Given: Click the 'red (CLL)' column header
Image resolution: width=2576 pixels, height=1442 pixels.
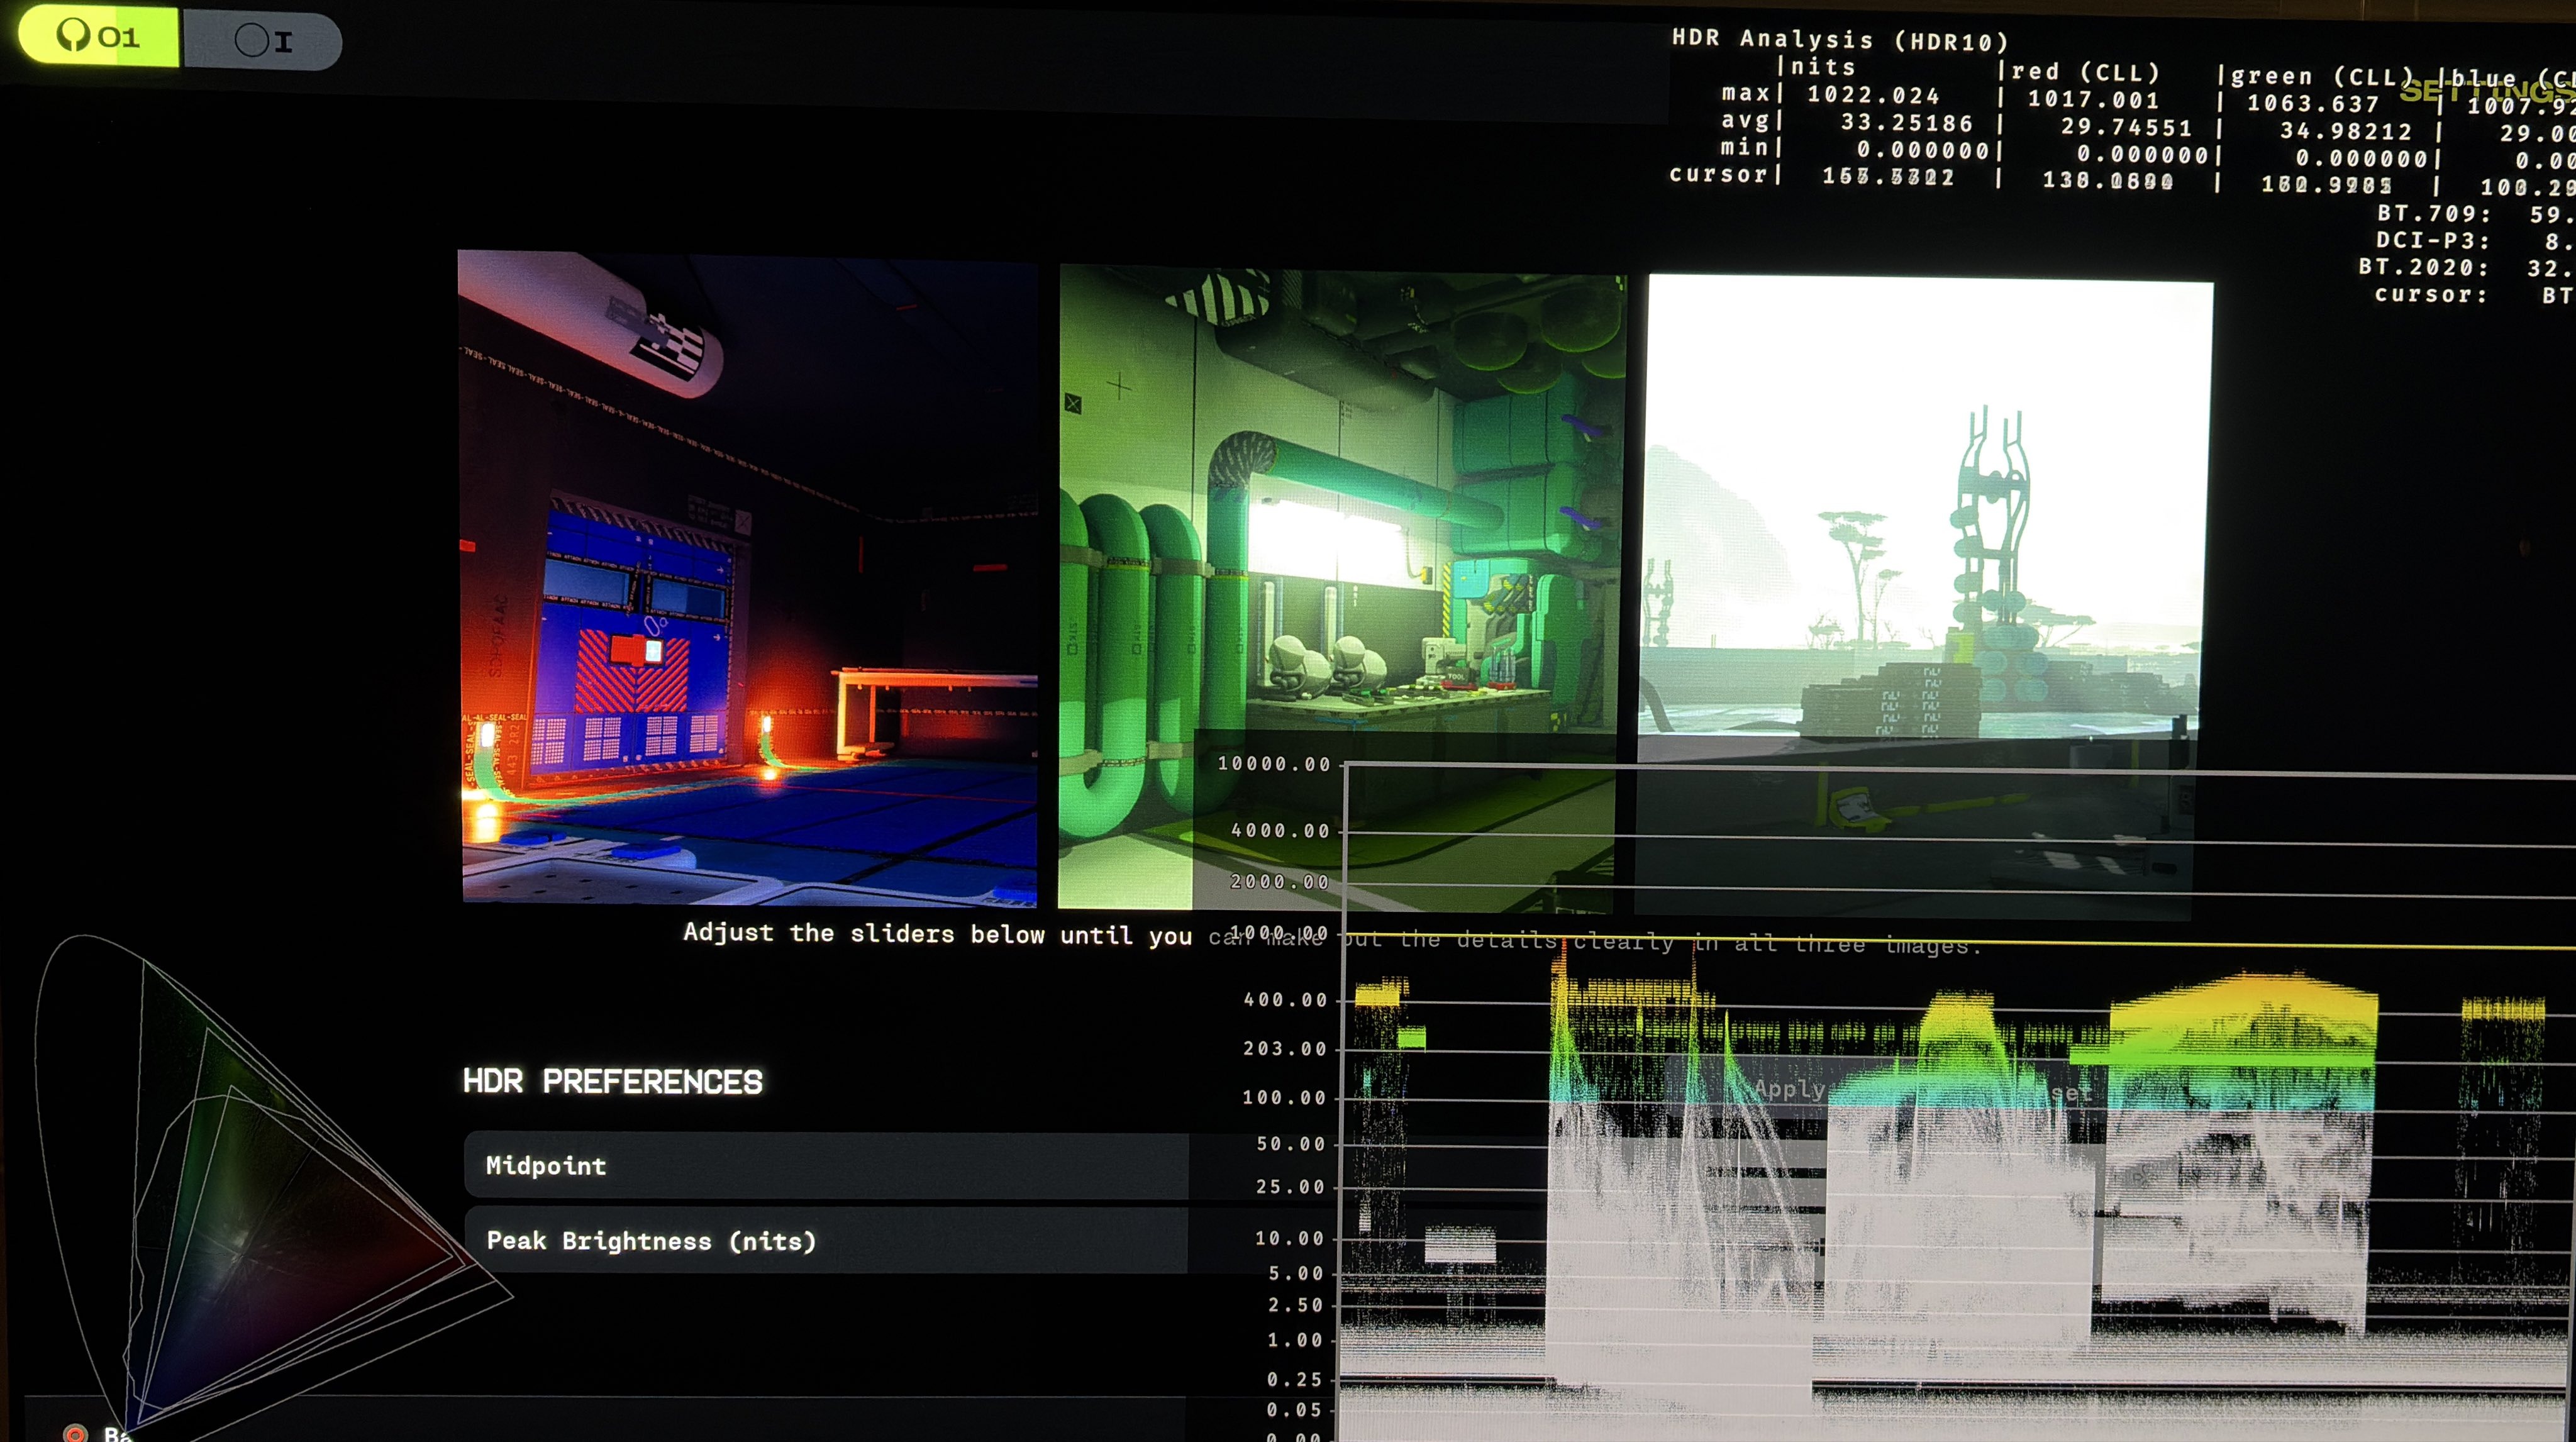Looking at the screenshot, I should (2085, 72).
